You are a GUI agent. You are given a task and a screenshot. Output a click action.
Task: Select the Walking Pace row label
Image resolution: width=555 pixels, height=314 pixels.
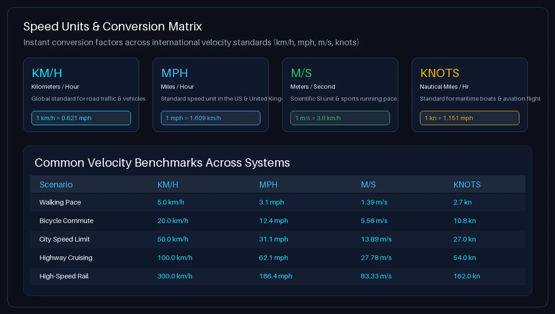pos(60,202)
